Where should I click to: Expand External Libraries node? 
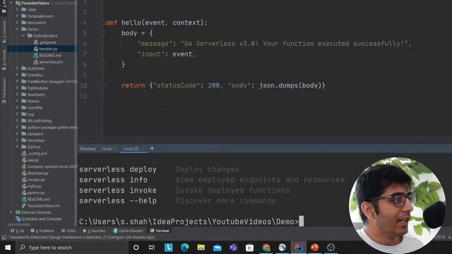coord(11,212)
